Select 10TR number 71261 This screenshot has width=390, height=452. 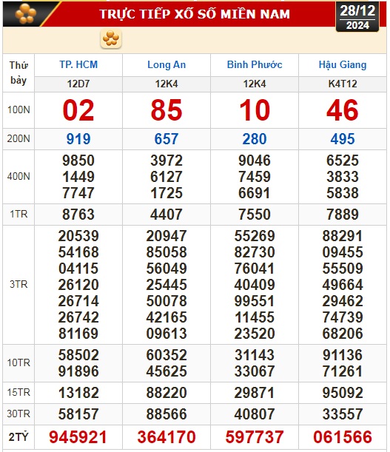click(343, 371)
